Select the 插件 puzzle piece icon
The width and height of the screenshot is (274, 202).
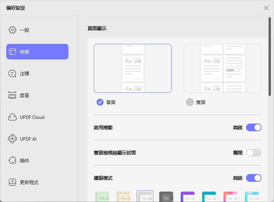tap(12, 160)
